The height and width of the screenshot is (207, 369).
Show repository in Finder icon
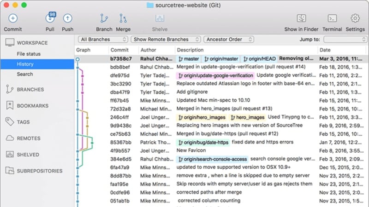[301, 18]
